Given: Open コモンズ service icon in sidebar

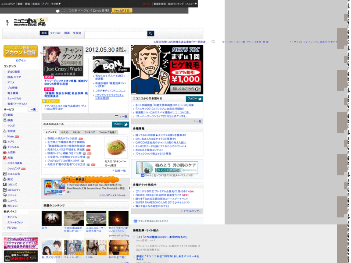Looking at the screenshot, I should 5,185.
